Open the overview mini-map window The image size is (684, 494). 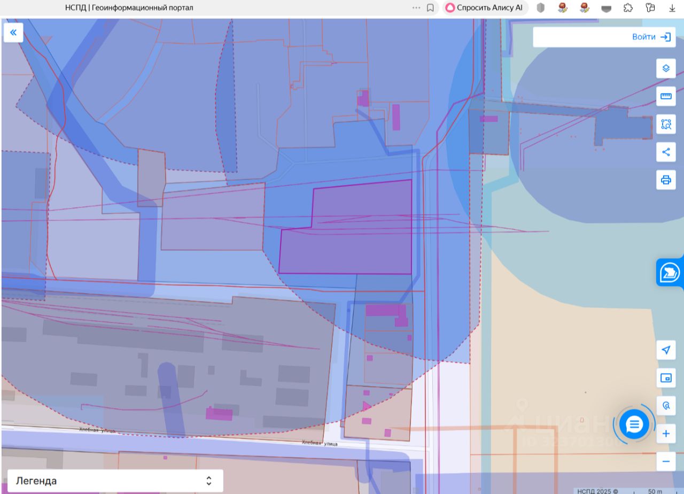click(666, 378)
